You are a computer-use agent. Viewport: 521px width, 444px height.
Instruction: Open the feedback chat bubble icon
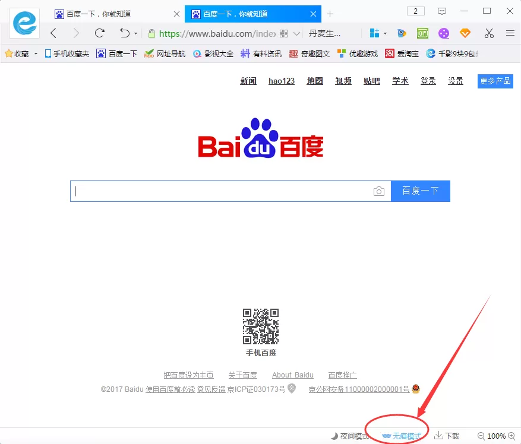point(441,11)
